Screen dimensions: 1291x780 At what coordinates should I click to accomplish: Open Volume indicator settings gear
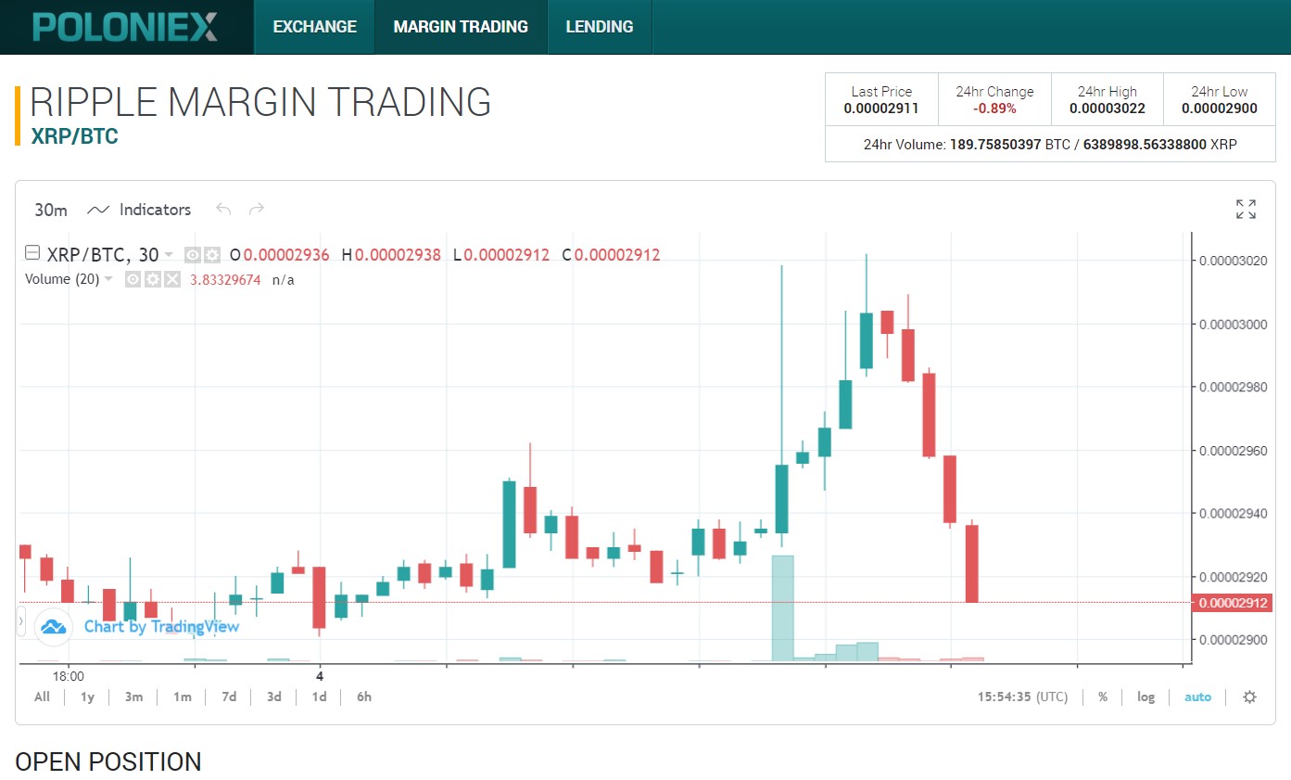[x=153, y=279]
